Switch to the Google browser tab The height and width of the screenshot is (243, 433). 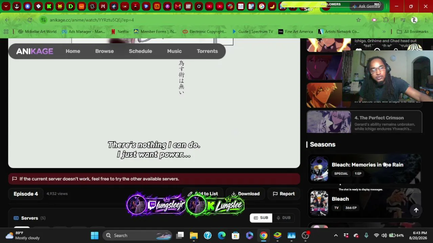point(261,6)
